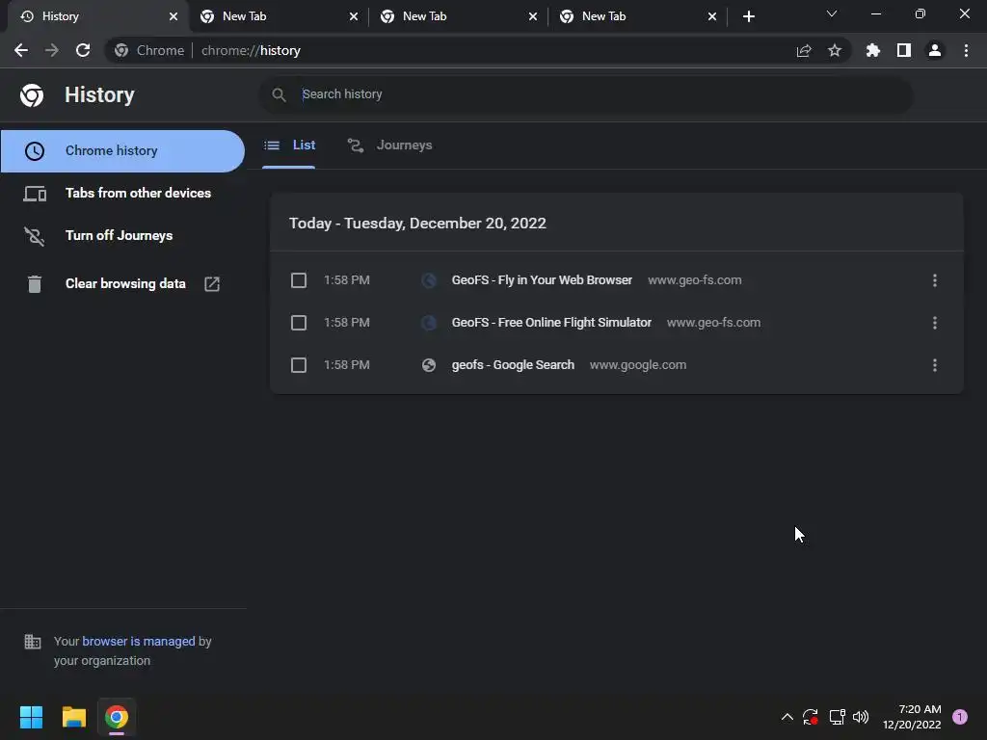Image resolution: width=987 pixels, height=740 pixels.
Task: Open Windows Start menu
Action: [x=31, y=717]
